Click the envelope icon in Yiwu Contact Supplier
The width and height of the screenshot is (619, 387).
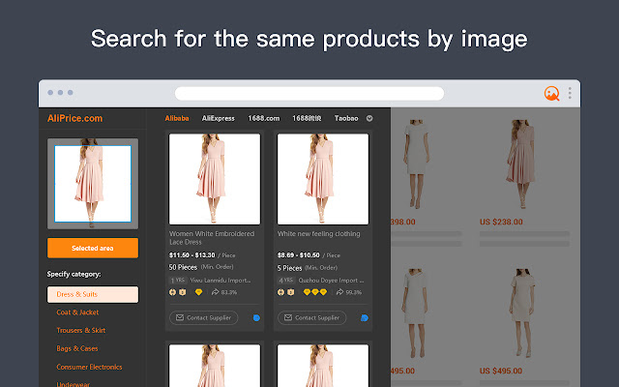point(180,317)
